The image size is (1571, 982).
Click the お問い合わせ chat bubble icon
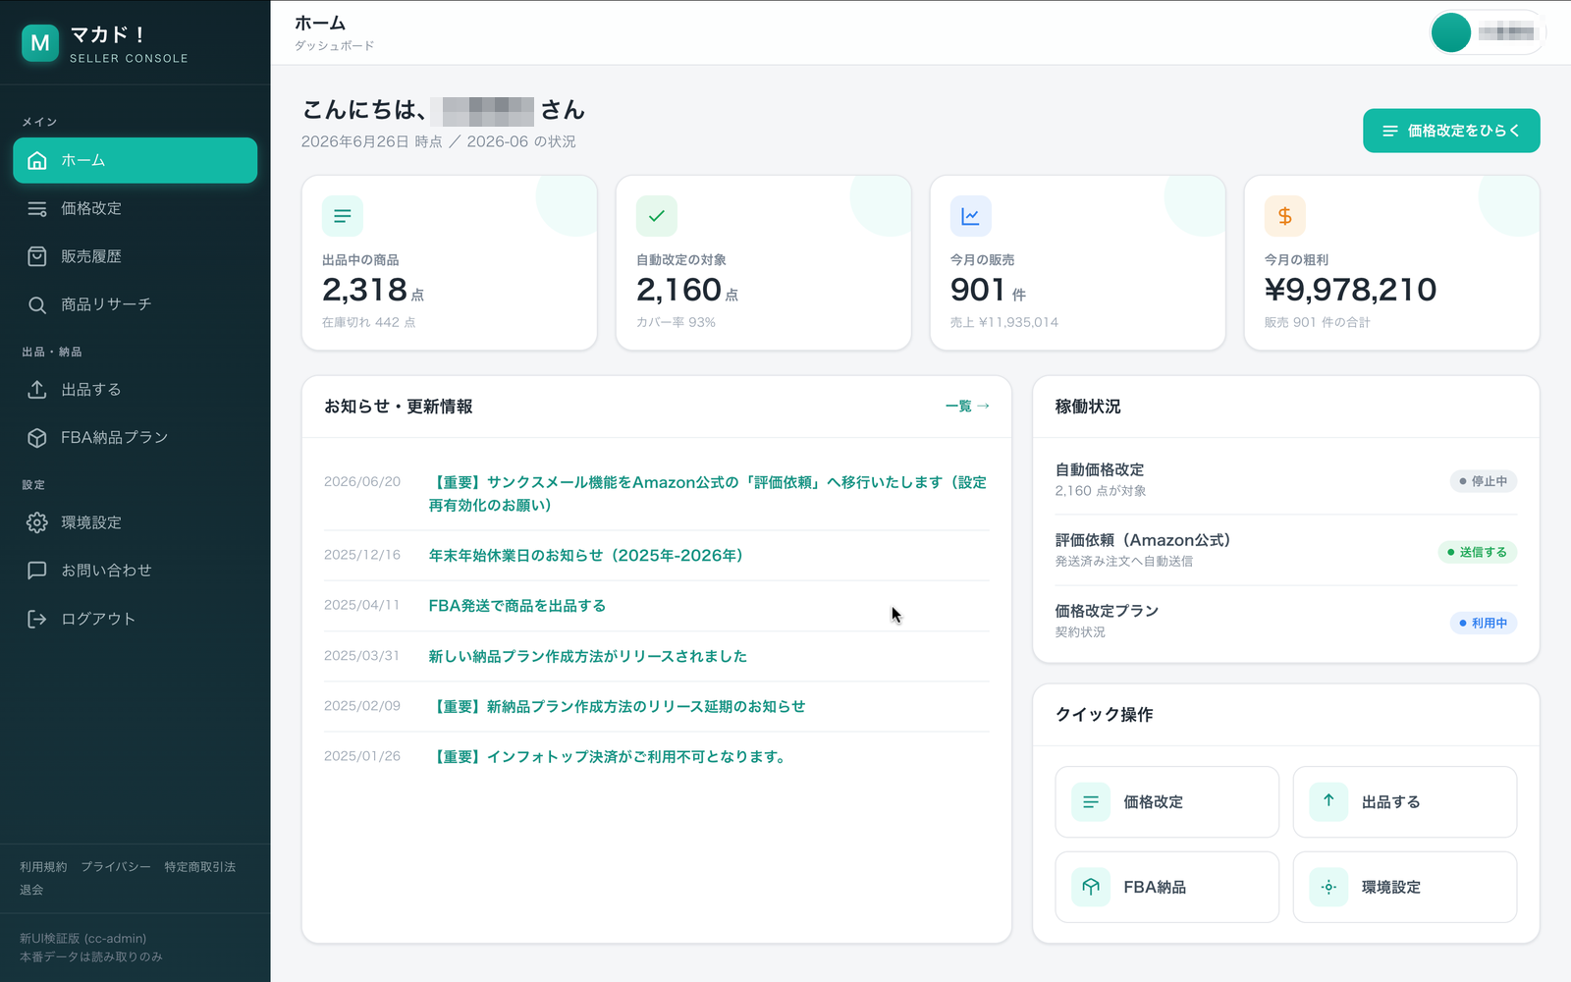click(x=37, y=571)
